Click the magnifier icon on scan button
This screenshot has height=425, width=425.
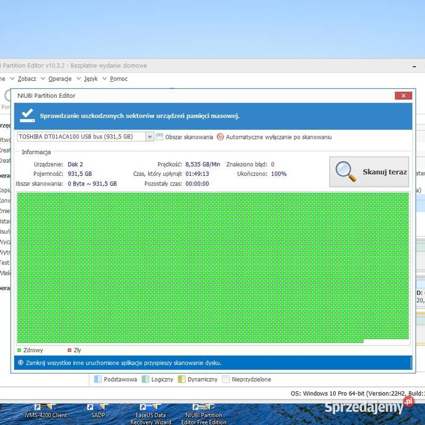tap(346, 171)
